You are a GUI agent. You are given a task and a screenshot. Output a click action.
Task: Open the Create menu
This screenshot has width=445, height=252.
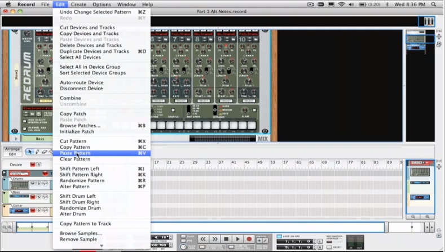pyautogui.click(x=78, y=4)
